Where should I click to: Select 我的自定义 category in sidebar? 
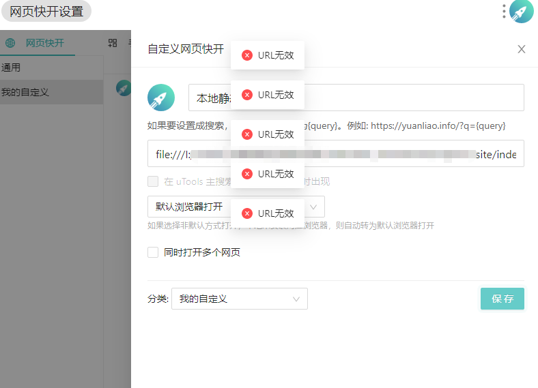click(51, 92)
